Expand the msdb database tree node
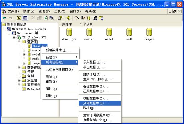The height and width of the screenshot is (124, 184). (24, 59)
